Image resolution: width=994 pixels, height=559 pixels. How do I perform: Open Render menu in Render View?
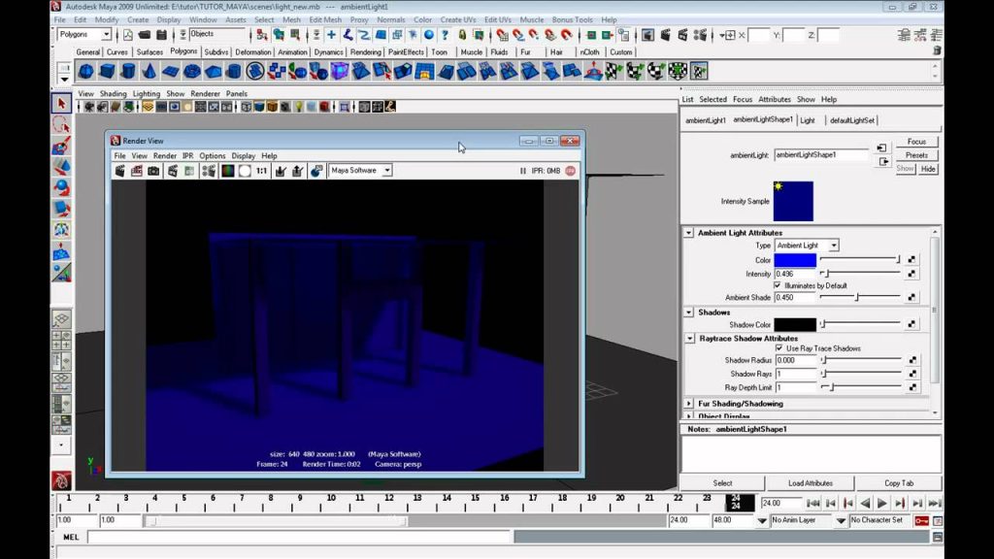tap(165, 155)
